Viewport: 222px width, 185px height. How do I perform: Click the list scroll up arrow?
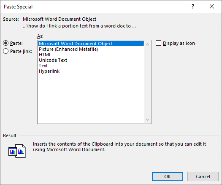148,44
